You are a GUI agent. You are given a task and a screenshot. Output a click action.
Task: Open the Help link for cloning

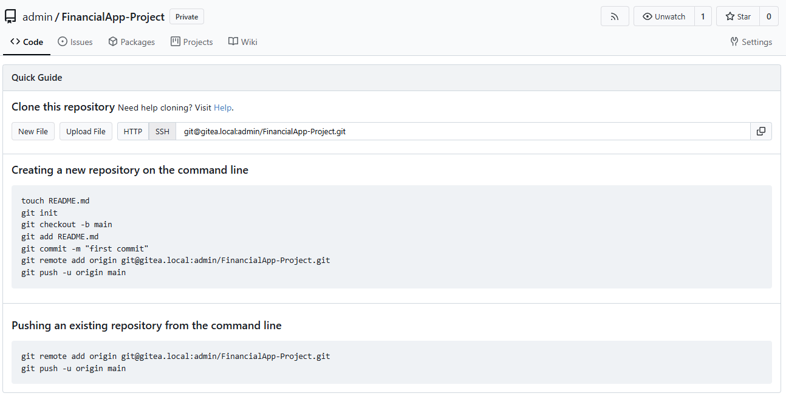point(222,108)
